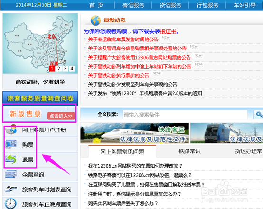Screen dimensions: 263x209
Task: Select slide 4 of the map carousel
Action: 72,69
